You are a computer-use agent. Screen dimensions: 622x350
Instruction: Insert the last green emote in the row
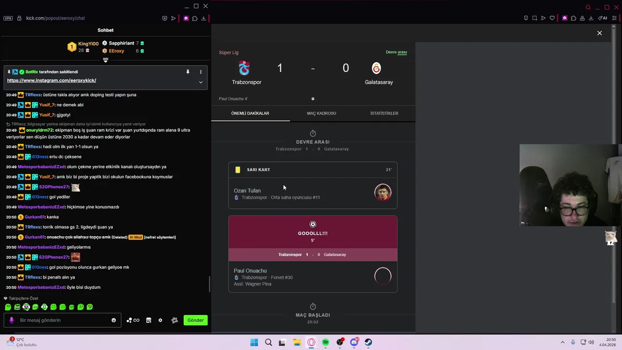[x=90, y=307]
